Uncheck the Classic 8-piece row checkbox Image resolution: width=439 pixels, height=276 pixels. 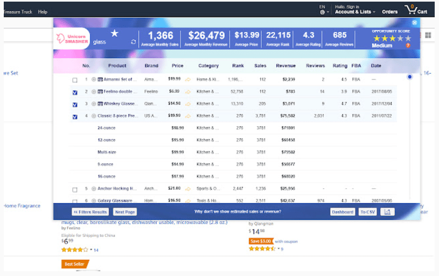[x=75, y=117]
